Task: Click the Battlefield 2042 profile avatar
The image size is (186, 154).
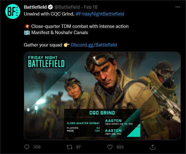Action: [x=12, y=13]
